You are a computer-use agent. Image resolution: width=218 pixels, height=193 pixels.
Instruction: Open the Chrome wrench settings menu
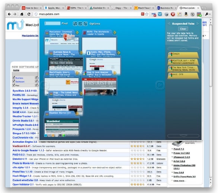coord(208,14)
